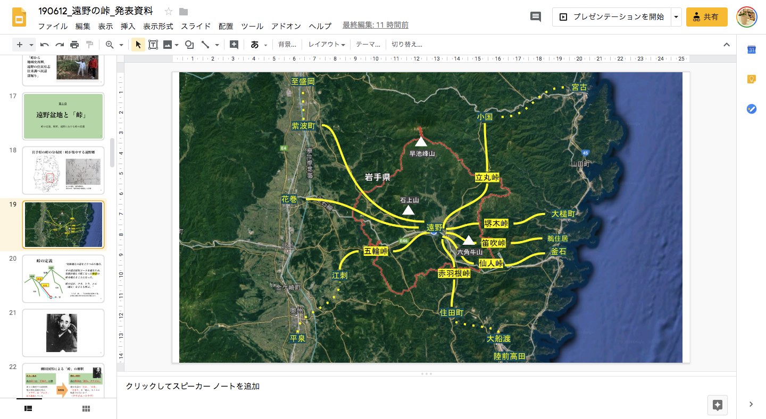Open the comment history icon
Screen dimensions: 766x419
click(x=536, y=17)
